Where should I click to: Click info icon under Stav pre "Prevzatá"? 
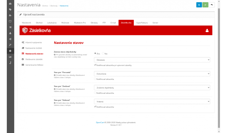click(55, 75)
